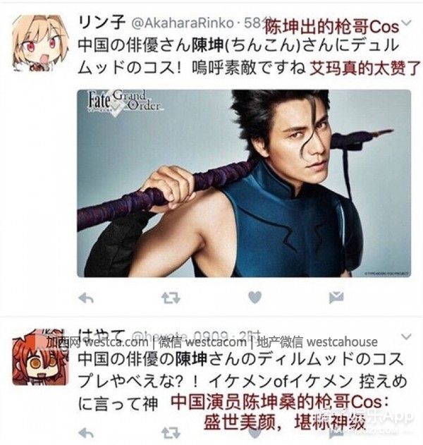Reply to はやて's tweet

coord(86,434)
